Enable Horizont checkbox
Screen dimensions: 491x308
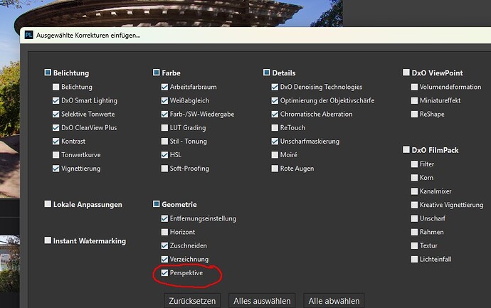pyautogui.click(x=164, y=232)
